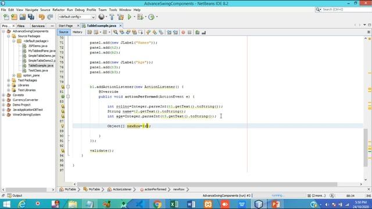Toggle Rectangular Selection icon
The height and width of the screenshot is (209, 372).
141,33
